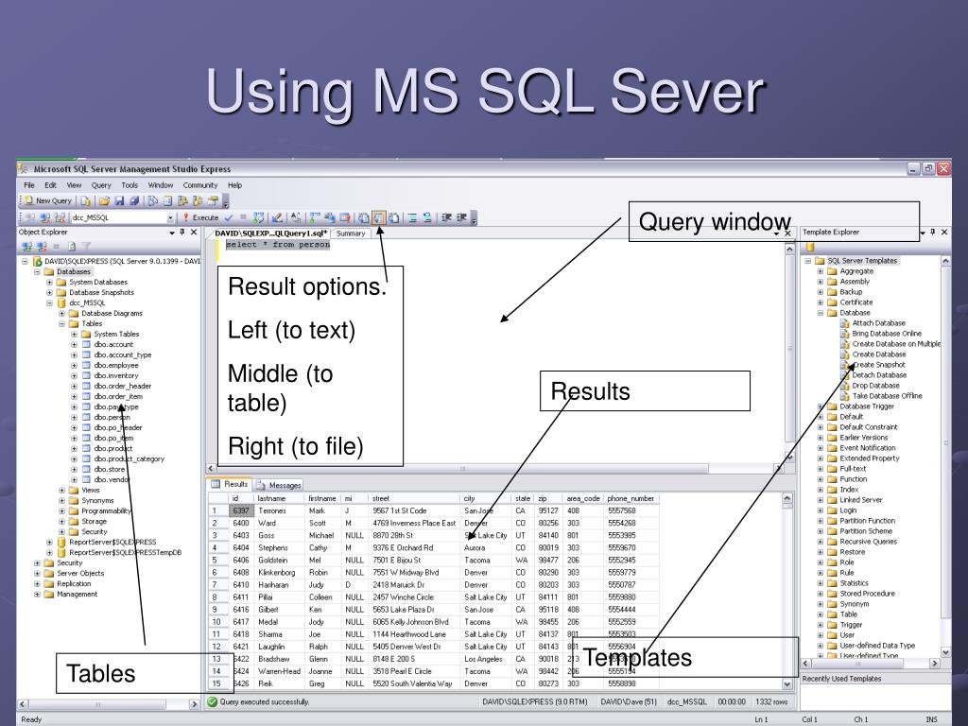Open the Query menu
Screen dimensions: 968x726
(101, 185)
